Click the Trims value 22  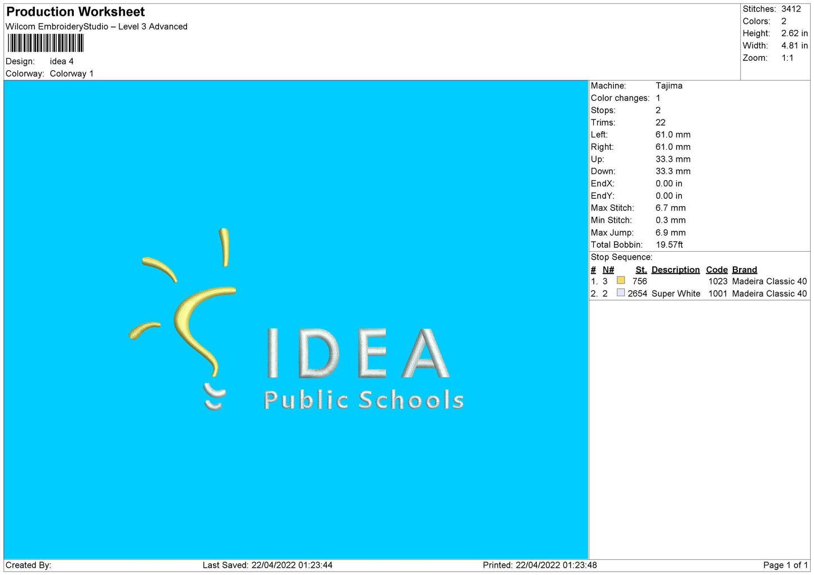coord(660,122)
